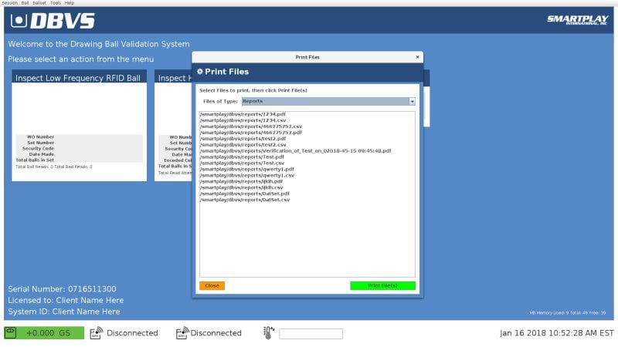Image resolution: width=618 pixels, height=347 pixels.
Task: Click the Serial Number 0716511300 text
Action: point(62,288)
